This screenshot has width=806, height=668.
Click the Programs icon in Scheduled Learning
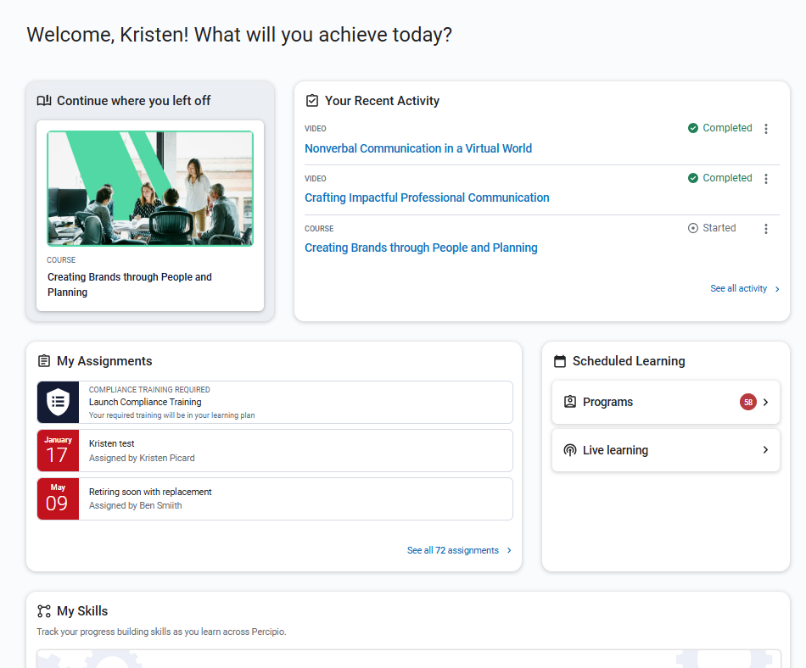coord(570,402)
